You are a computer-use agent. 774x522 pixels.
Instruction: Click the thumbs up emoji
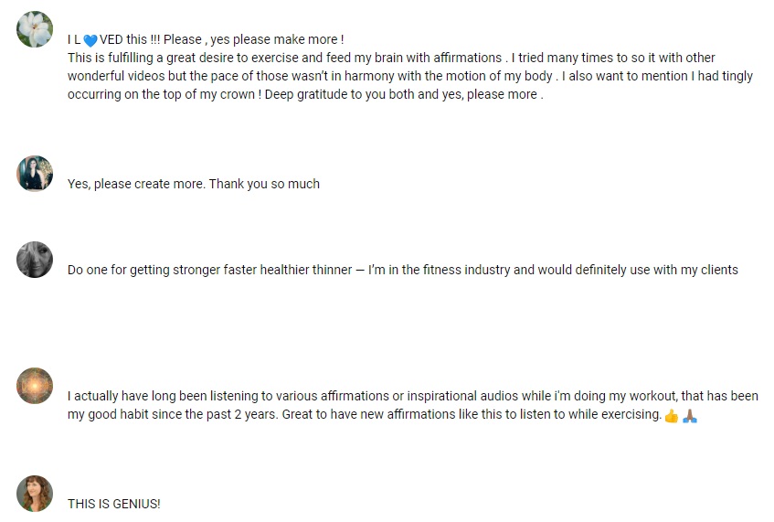[x=672, y=416]
